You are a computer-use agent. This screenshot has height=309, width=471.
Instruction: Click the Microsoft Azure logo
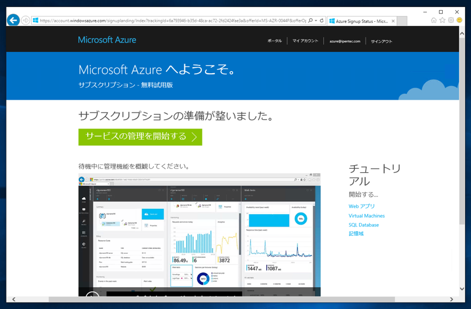point(107,40)
